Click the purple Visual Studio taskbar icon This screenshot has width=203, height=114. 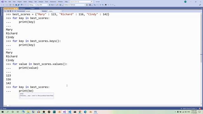point(64,112)
